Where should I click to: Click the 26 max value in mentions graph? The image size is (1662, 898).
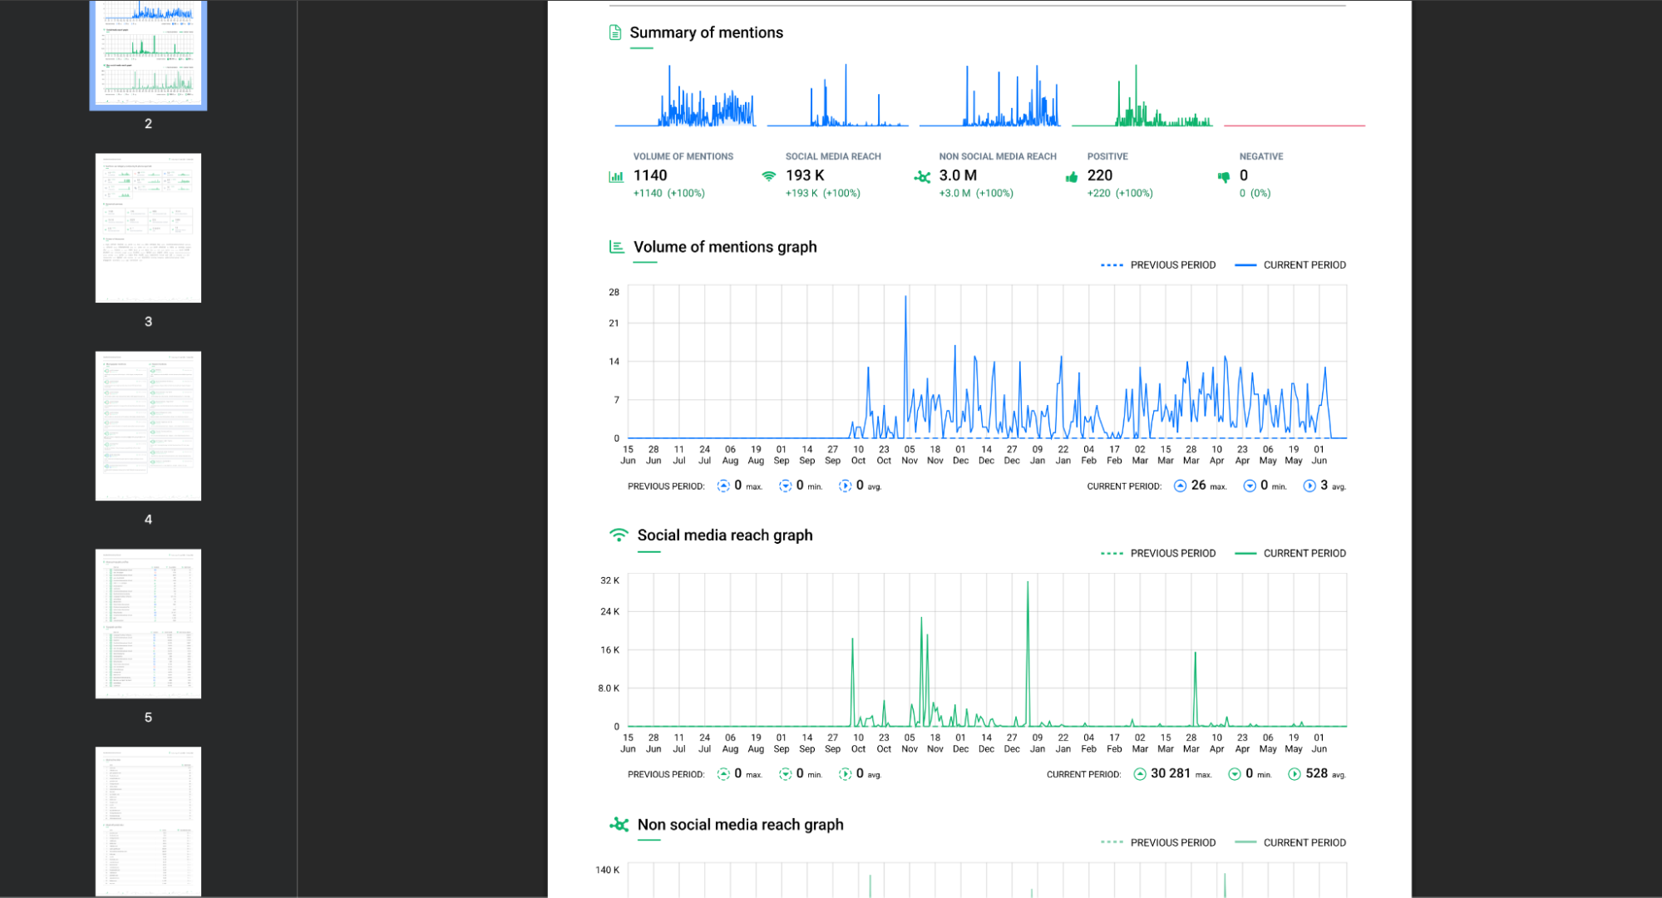tap(1198, 485)
